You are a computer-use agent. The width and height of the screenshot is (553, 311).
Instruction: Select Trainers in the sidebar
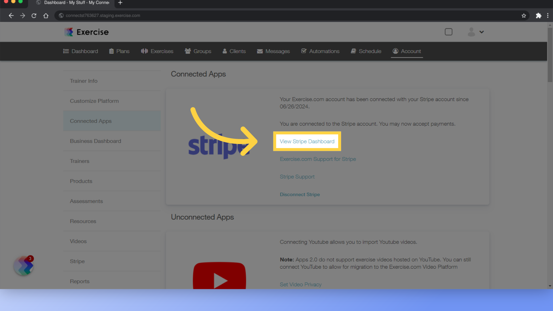click(112, 161)
